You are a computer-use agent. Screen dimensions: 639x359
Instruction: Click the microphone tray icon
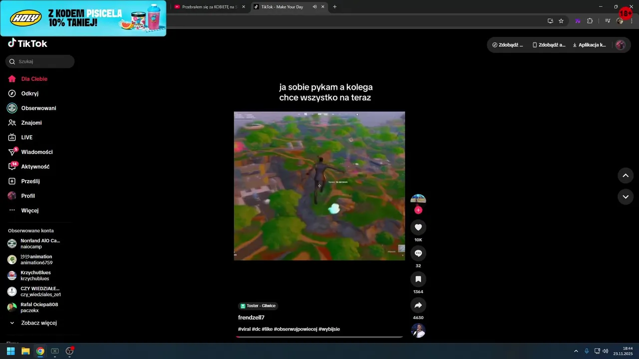point(587,351)
